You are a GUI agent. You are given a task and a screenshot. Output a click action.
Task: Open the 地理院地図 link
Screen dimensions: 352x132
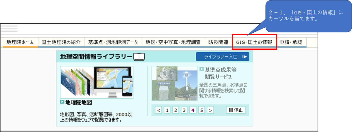click(79, 102)
